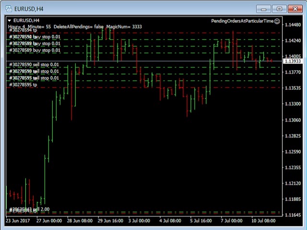Click the 1.13770 price scale value
The image size is (307, 230).
[x=293, y=72]
